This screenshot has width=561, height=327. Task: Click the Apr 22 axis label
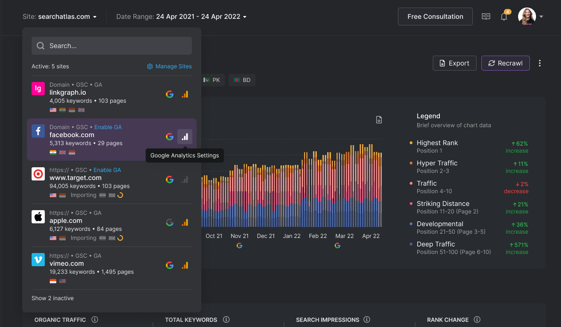click(371, 236)
